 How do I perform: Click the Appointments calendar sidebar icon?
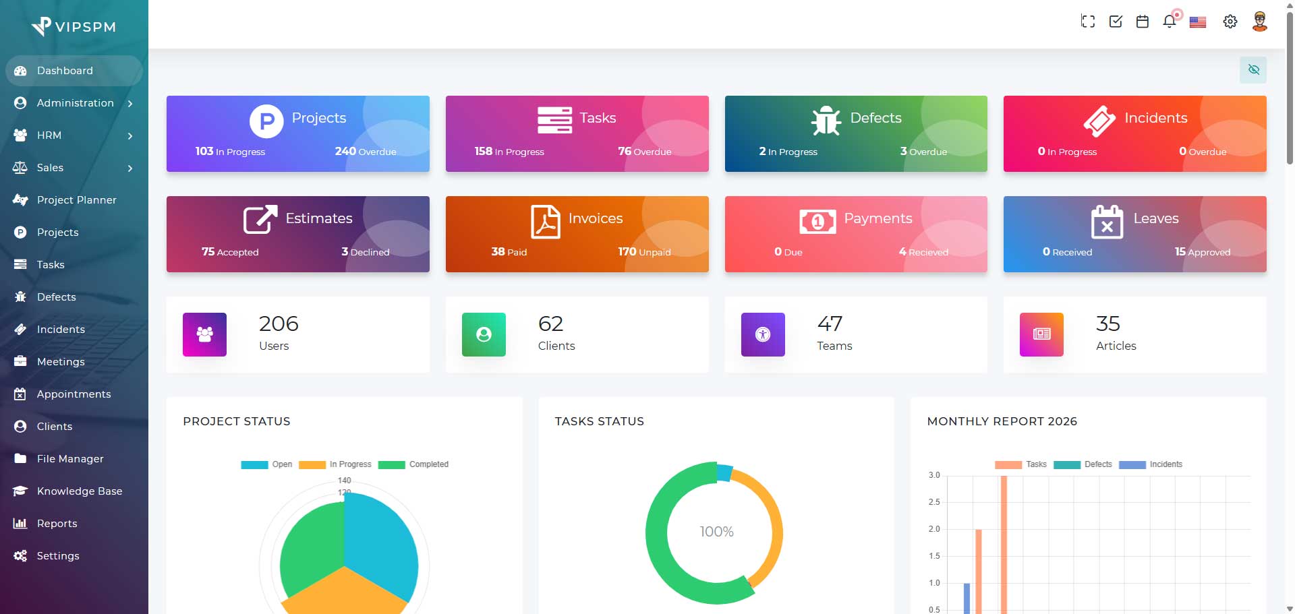pyautogui.click(x=20, y=394)
